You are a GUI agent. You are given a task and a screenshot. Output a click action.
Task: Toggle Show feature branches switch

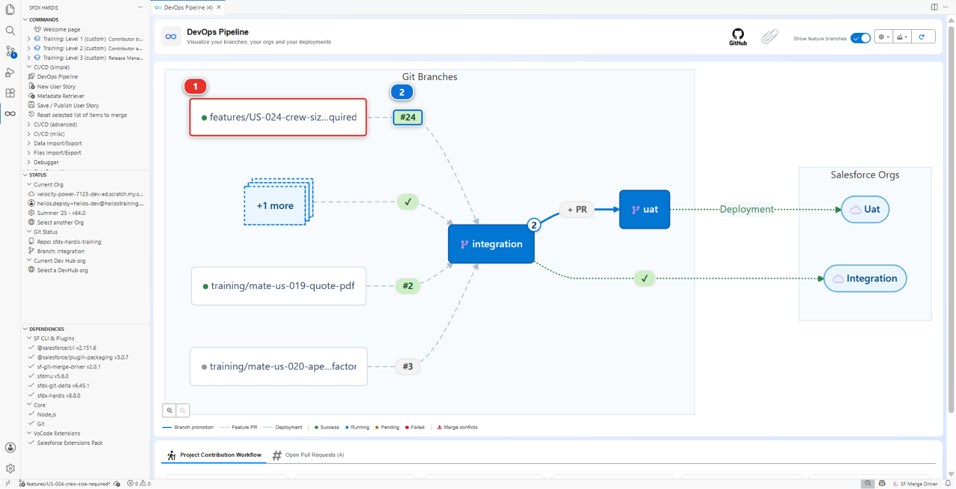coord(860,38)
